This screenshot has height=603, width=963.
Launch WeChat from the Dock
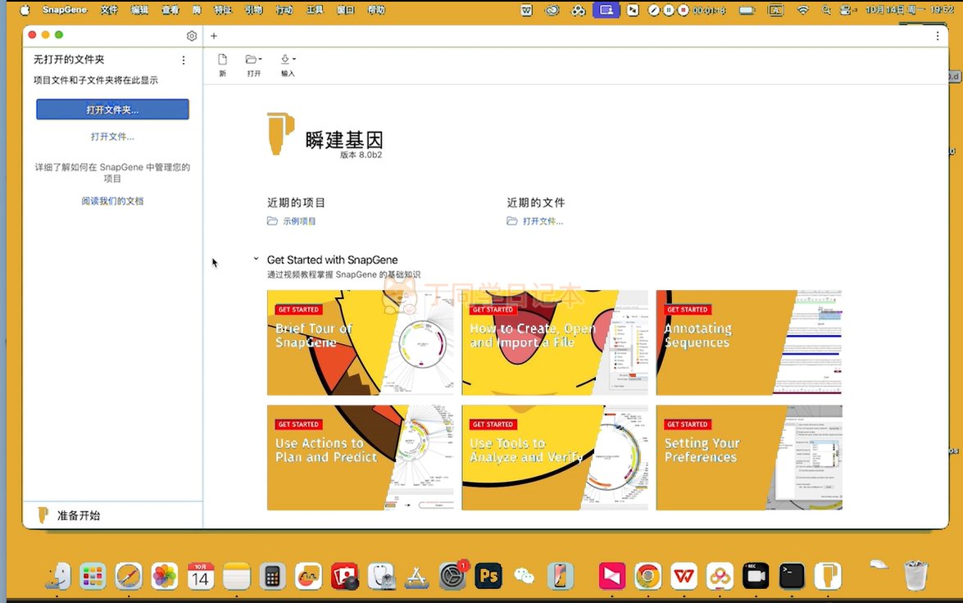click(x=524, y=577)
